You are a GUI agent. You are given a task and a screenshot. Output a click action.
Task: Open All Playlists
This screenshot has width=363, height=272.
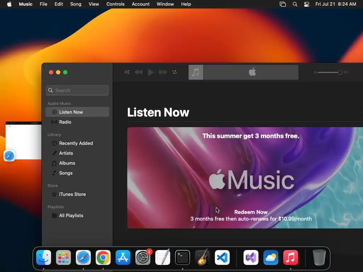coord(77,216)
